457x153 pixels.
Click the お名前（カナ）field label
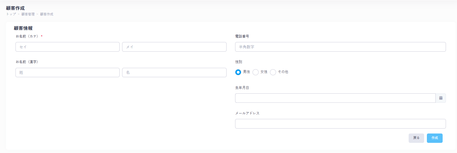27,36
